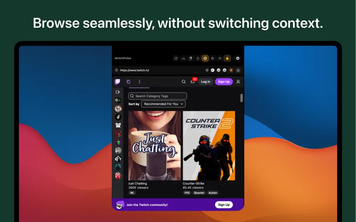
Task: Close the NotchPulse panel with X
Action: click(238, 59)
